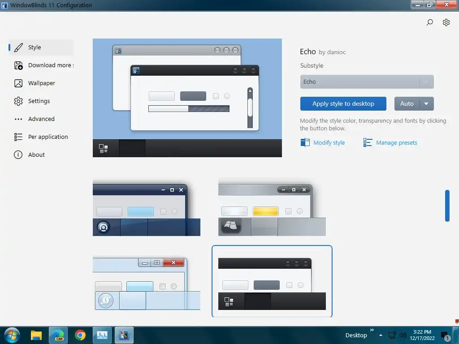Click the Desktop toolbar label
Viewport: 459px width, 344px height.
pyautogui.click(x=356, y=335)
